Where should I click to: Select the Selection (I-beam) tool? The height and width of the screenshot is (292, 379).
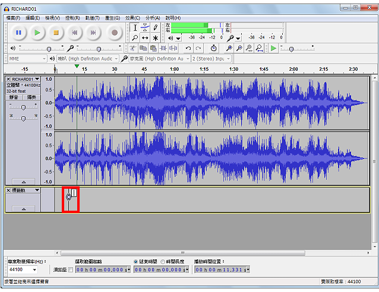coord(135,28)
